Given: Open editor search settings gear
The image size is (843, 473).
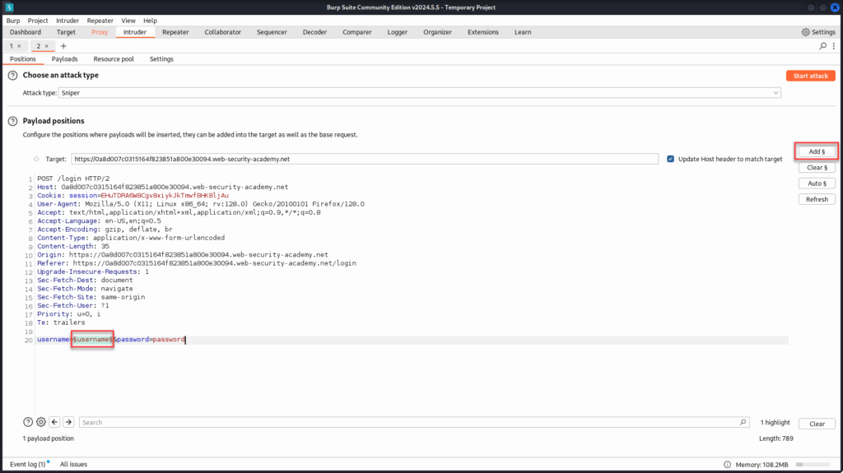Looking at the screenshot, I should (41, 423).
